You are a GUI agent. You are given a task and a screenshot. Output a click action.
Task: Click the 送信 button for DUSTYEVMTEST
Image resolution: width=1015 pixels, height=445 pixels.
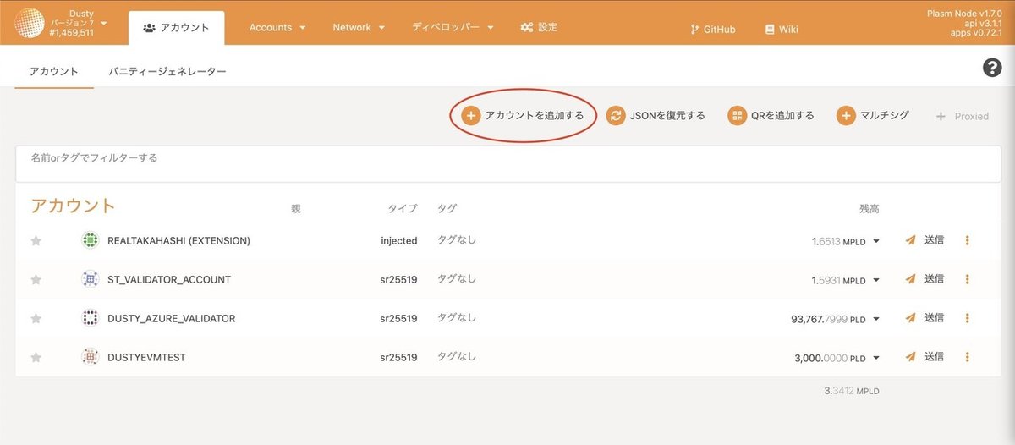coord(924,357)
